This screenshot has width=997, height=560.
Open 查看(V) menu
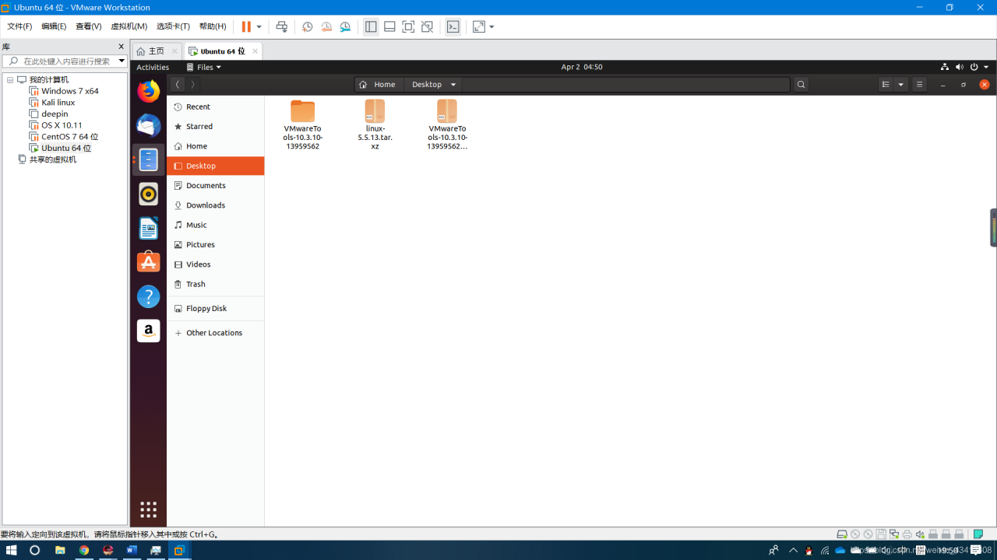point(88,26)
